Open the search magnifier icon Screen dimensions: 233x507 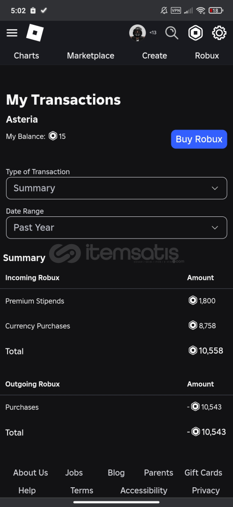click(x=172, y=33)
